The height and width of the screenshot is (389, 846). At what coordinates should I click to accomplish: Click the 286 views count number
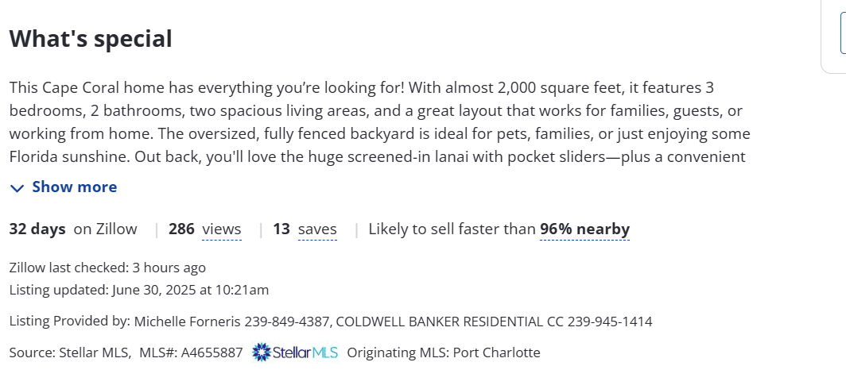(x=181, y=229)
